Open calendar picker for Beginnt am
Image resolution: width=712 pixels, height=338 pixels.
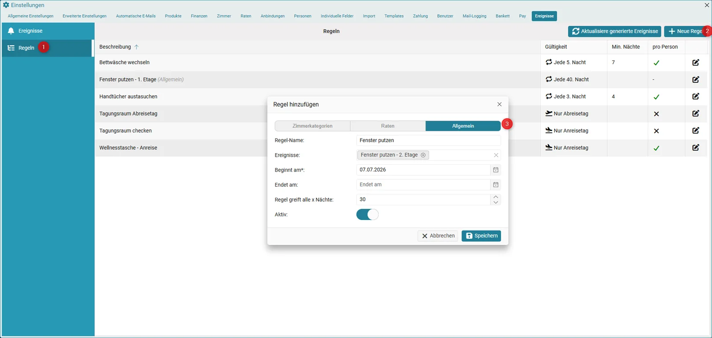click(496, 170)
